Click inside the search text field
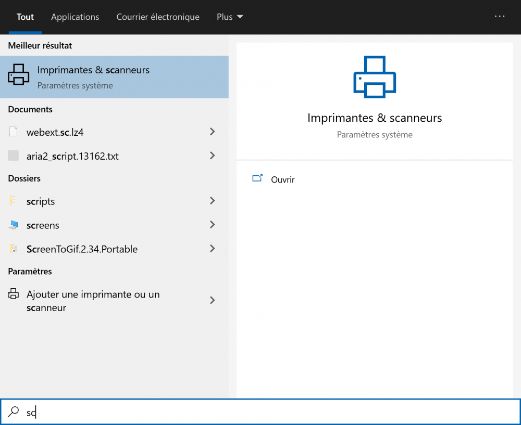This screenshot has width=521, height=425. click(260, 412)
